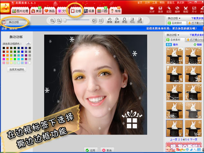
Task: Click the reset arrow beside the border color label
Action: [x=28, y=44]
